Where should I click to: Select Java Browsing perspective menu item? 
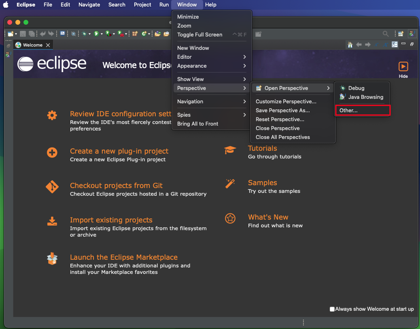363,97
